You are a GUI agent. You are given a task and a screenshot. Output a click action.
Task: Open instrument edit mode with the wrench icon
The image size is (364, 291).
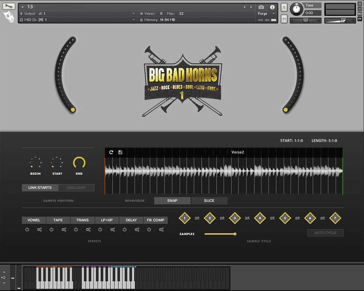tap(9, 6)
